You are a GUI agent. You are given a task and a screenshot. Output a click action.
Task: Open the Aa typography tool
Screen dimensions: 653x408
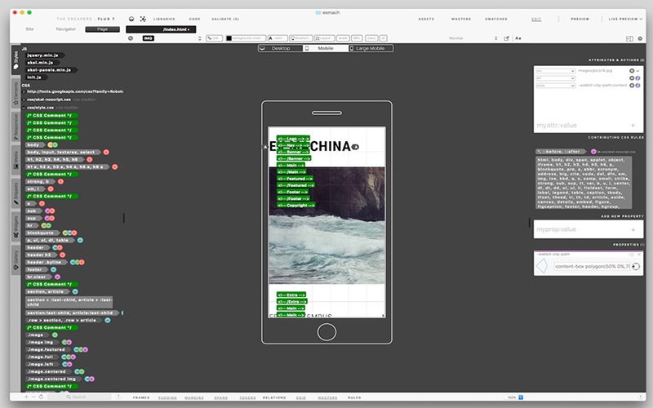[x=518, y=38]
